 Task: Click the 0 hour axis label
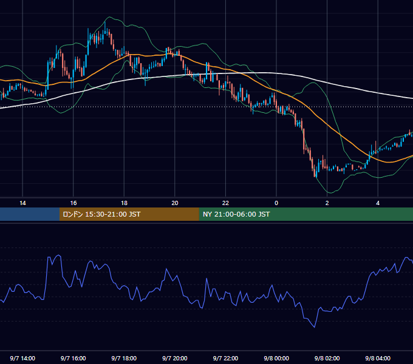coord(276,203)
